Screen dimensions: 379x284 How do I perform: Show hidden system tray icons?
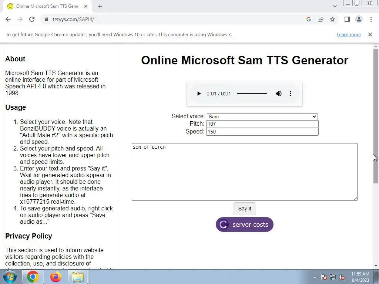tap(315, 277)
